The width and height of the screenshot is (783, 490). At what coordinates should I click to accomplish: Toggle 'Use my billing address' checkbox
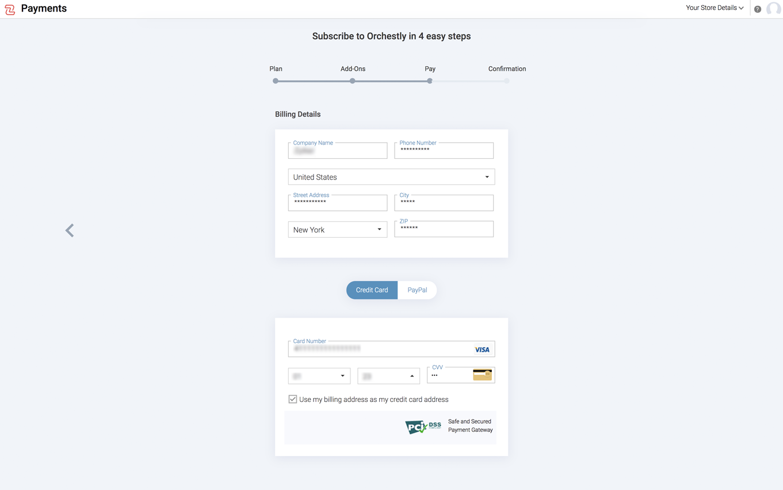pyautogui.click(x=293, y=399)
